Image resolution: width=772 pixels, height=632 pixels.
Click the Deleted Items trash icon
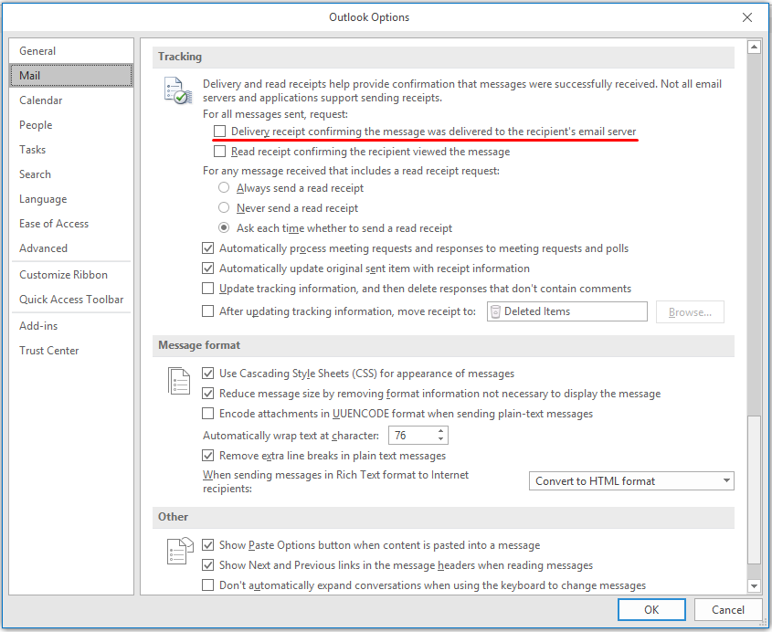pyautogui.click(x=496, y=311)
